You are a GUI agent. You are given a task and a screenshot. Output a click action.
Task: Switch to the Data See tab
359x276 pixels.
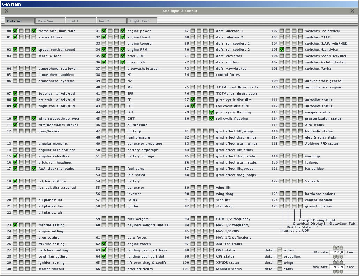coord(50,21)
